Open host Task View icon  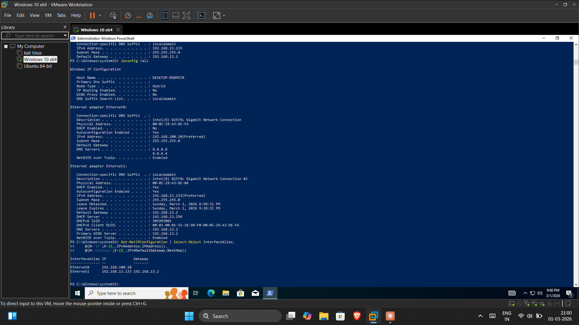(291, 316)
